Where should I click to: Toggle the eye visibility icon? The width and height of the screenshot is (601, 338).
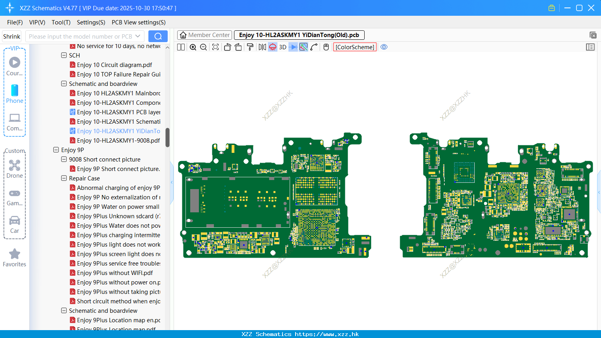pyautogui.click(x=384, y=47)
